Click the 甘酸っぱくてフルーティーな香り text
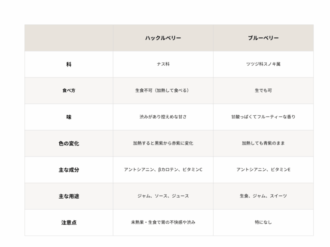 point(263,117)
